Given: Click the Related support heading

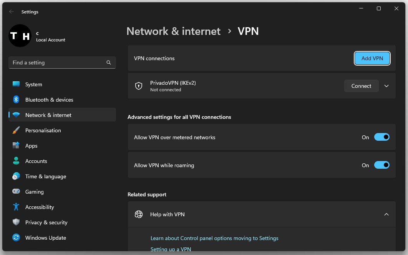Looking at the screenshot, I should pos(147,194).
